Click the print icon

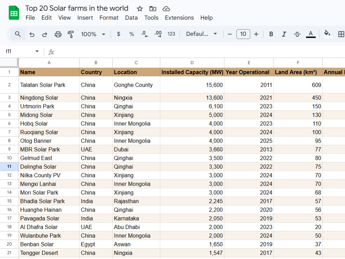[58, 34]
